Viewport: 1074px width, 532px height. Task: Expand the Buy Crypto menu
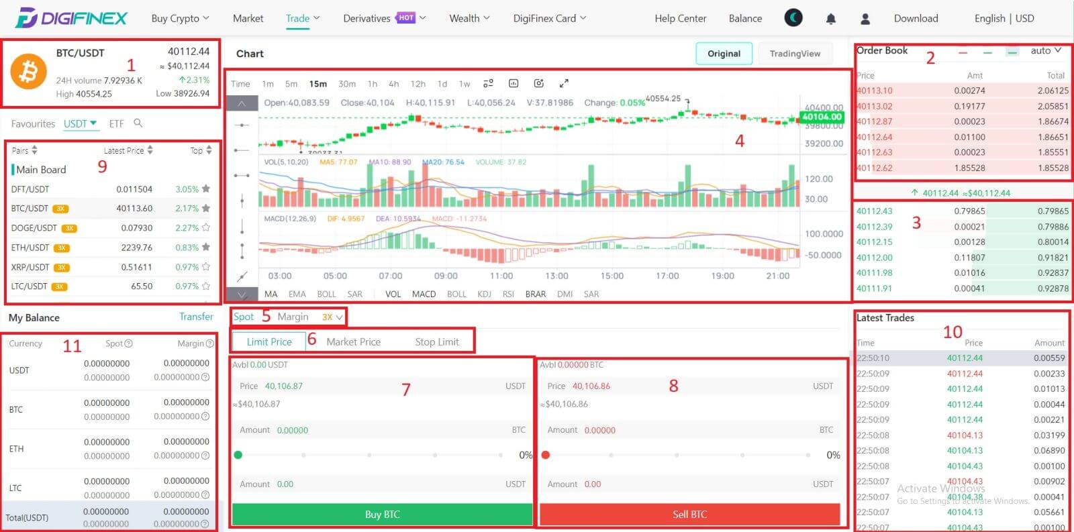[180, 18]
